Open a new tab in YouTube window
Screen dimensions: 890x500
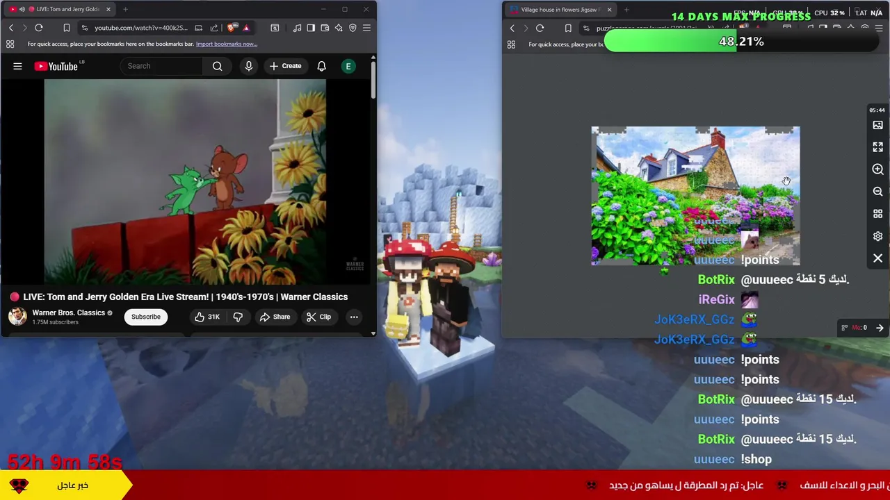pyautogui.click(x=125, y=9)
